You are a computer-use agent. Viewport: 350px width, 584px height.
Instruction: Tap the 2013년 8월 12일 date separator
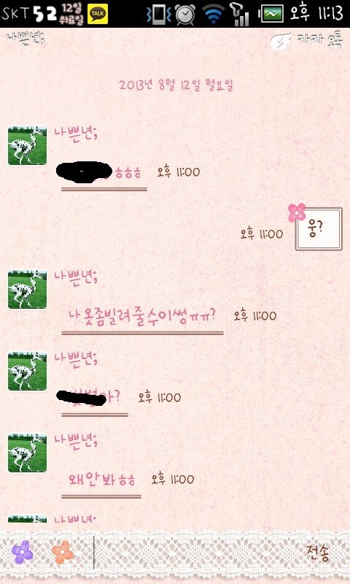pyautogui.click(x=176, y=85)
